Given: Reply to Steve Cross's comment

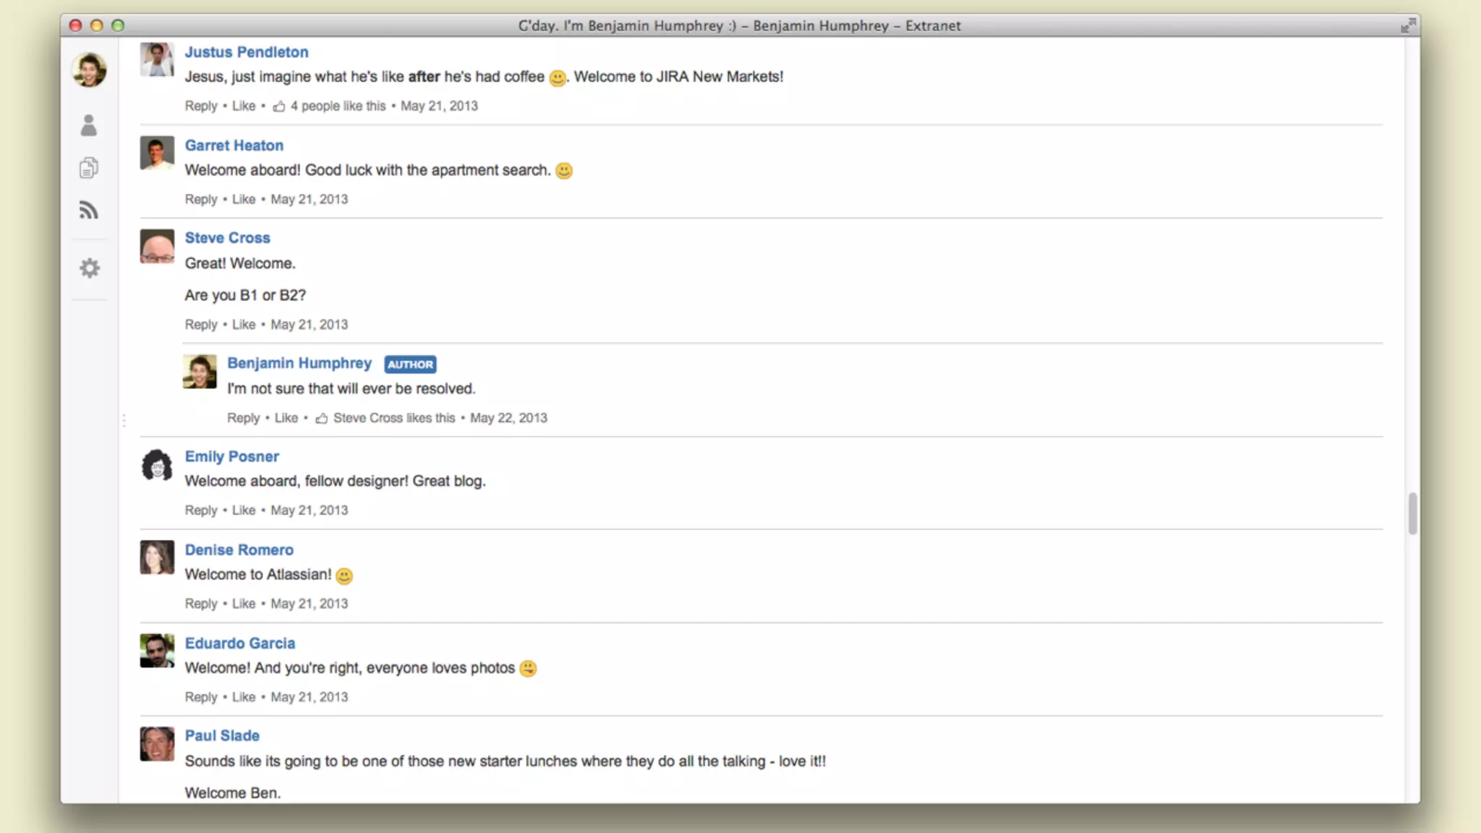Looking at the screenshot, I should point(200,324).
